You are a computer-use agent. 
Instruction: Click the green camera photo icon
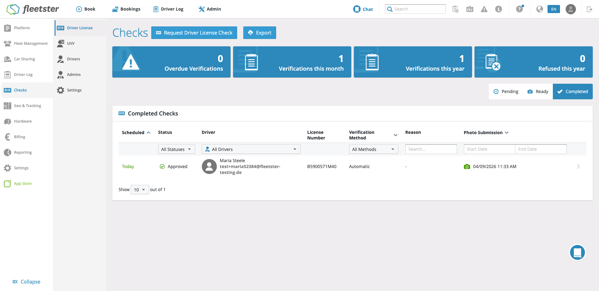[x=467, y=167]
